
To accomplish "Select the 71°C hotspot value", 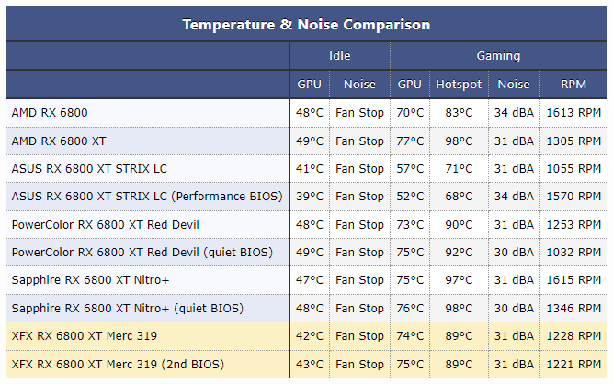I will pyautogui.click(x=459, y=169).
